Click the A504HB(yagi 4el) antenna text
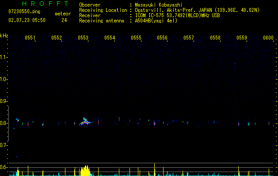The width and height of the screenshot is (278, 176). [x=156, y=21]
